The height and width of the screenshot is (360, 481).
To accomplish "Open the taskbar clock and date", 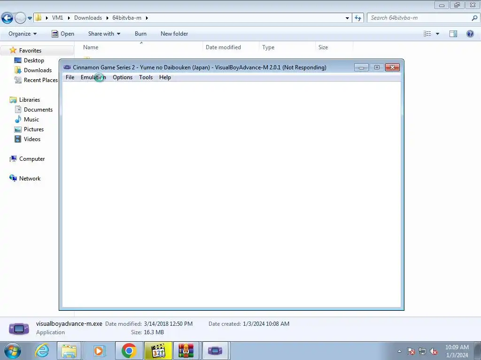I will tap(457, 351).
